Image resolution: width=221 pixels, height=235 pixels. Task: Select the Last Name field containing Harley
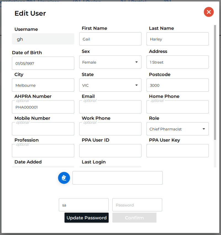pos(177,39)
